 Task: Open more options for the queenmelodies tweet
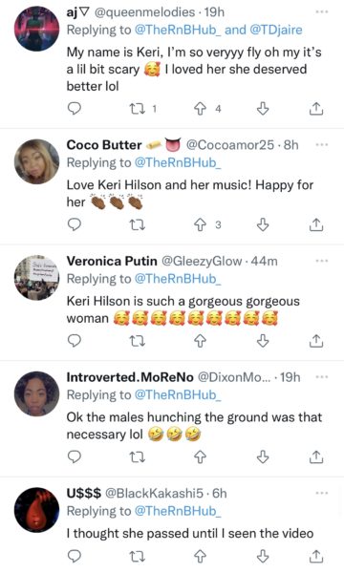click(x=322, y=12)
